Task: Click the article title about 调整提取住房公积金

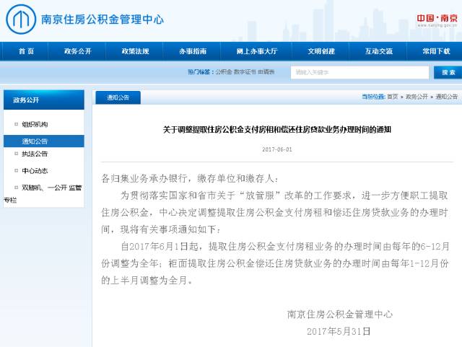Action: click(x=277, y=130)
